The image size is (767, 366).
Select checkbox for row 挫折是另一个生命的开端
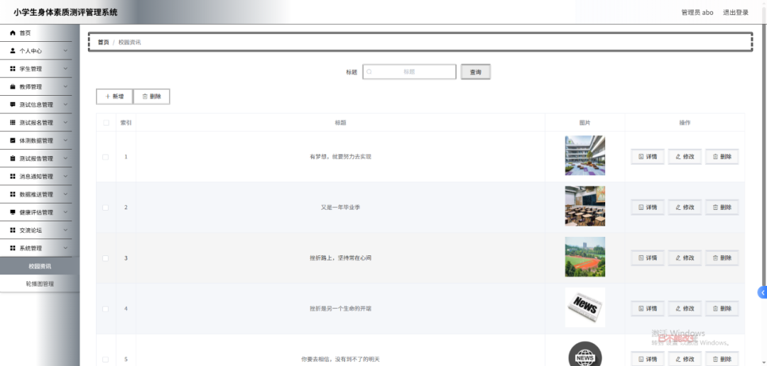point(106,309)
